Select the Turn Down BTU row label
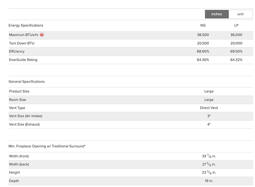This screenshot has width=255, height=187. click(22, 43)
